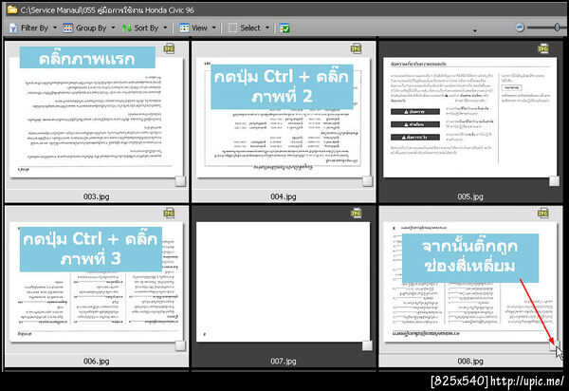
Task: Expand the Filter By dropdown arrow
Action: 55,28
